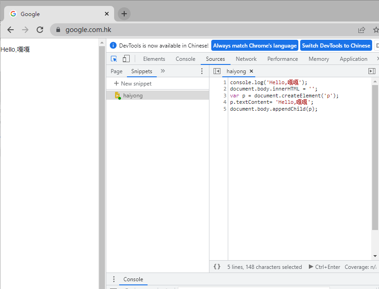The height and width of the screenshot is (289, 379).
Task: Go forward with the browser forward arrow
Action: pyautogui.click(x=25, y=30)
